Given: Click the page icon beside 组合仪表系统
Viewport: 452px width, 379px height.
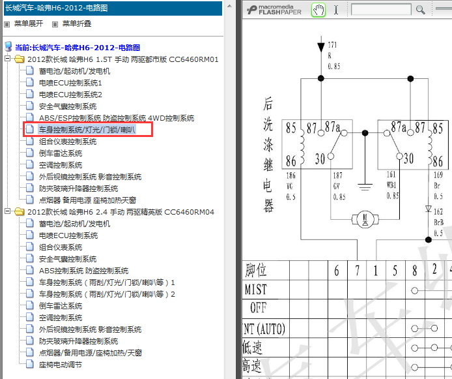Looking at the screenshot, I should pyautogui.click(x=30, y=247).
